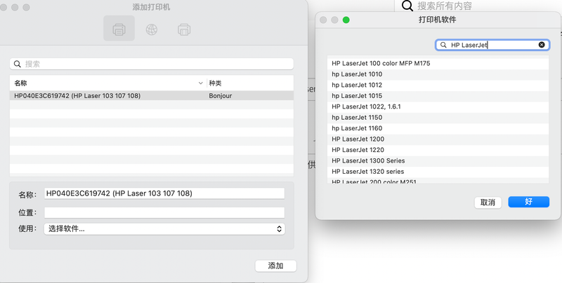Clear the HP LaserJet search text
The width and height of the screenshot is (562, 283).
542,45
